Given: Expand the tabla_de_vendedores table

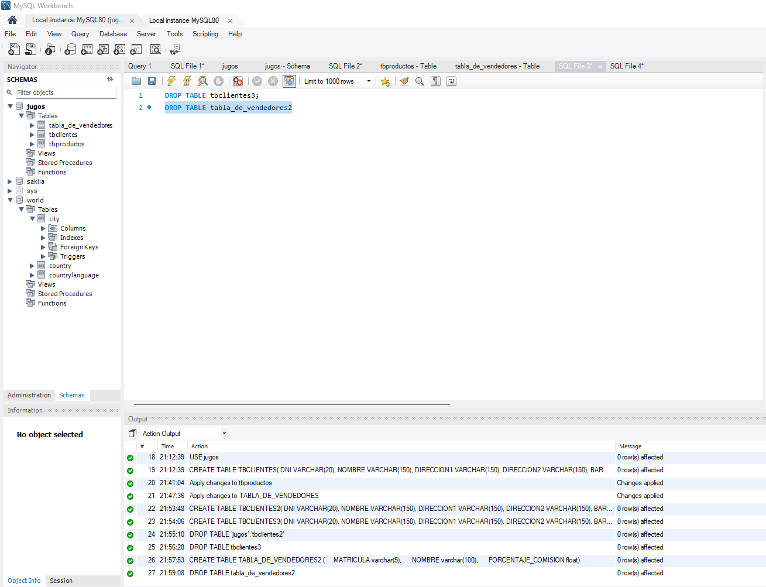Looking at the screenshot, I should pyautogui.click(x=32, y=125).
